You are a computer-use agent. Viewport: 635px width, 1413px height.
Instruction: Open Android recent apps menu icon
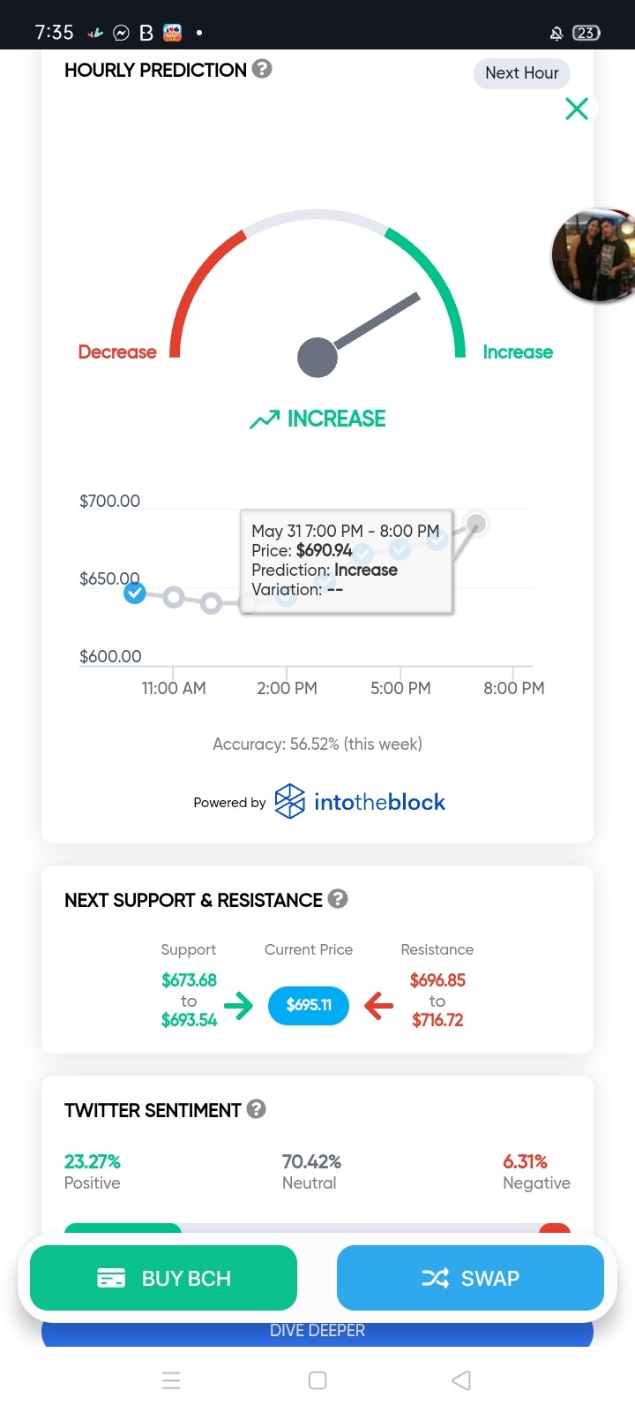click(172, 1380)
